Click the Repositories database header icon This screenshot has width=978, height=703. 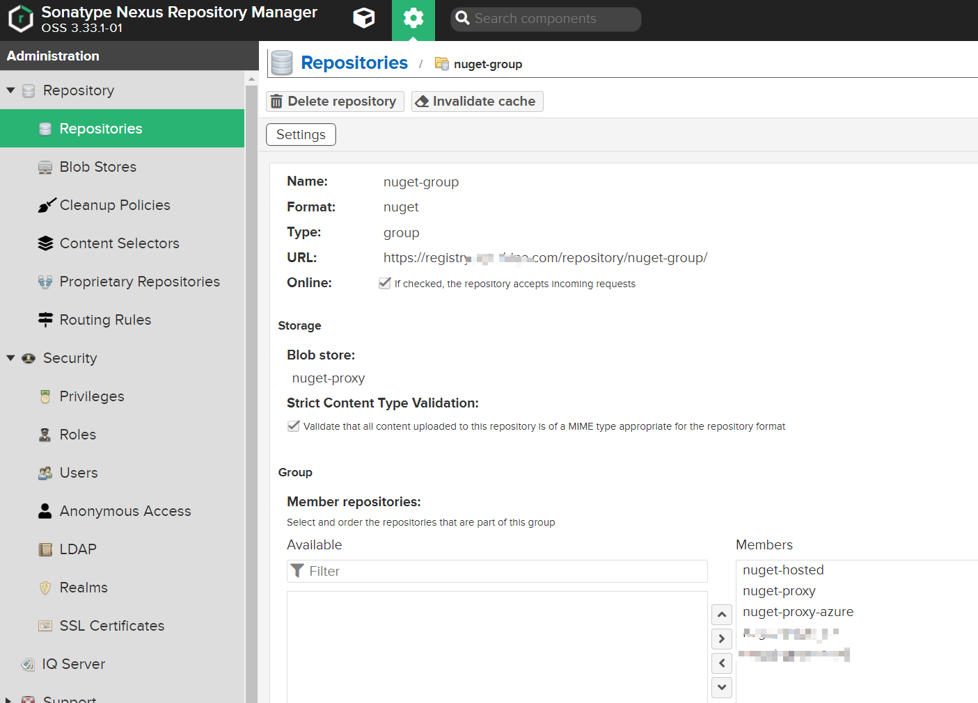282,63
